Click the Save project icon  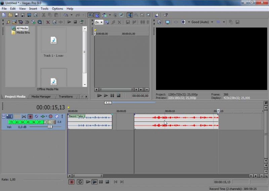coord(16,15)
